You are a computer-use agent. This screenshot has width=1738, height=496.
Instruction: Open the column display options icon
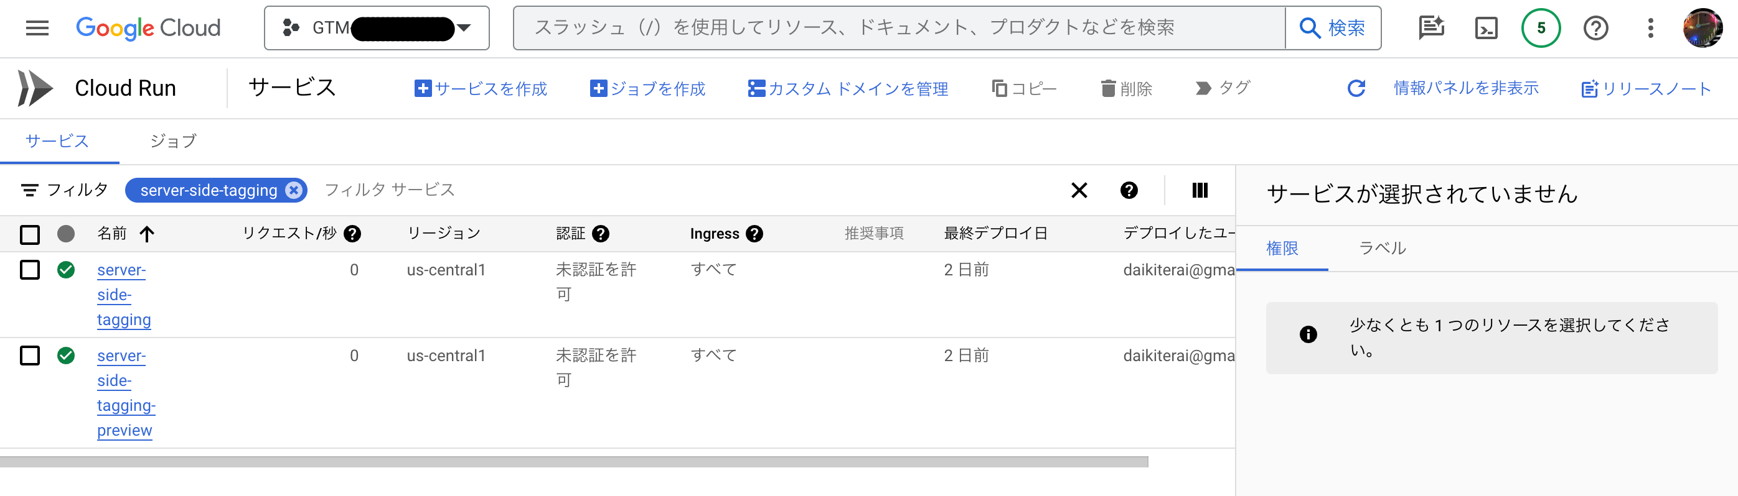(x=1200, y=190)
